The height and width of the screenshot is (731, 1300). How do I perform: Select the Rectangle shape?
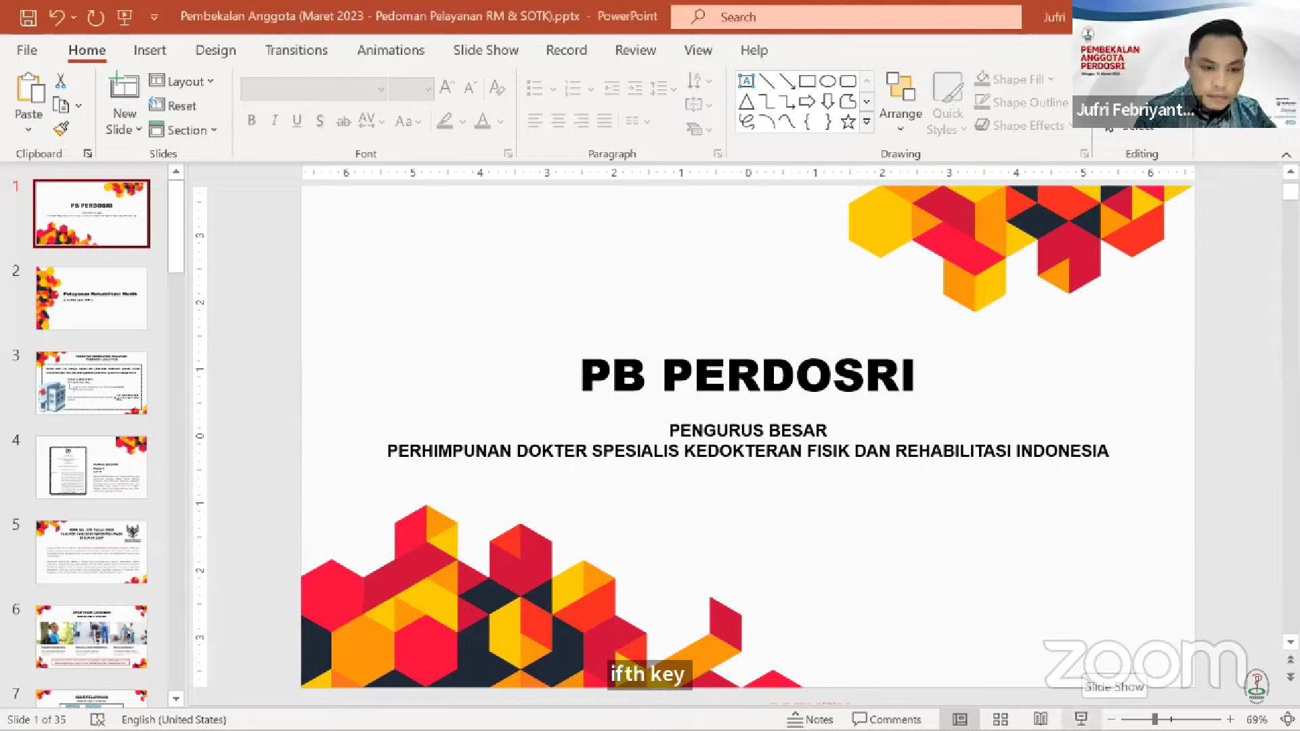[807, 81]
